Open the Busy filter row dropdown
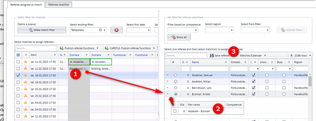316x121 pixels. 289,69
